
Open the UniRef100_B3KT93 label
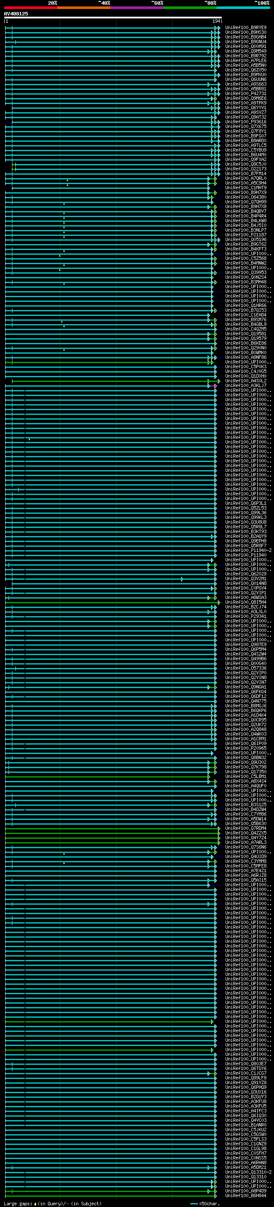click(x=246, y=531)
